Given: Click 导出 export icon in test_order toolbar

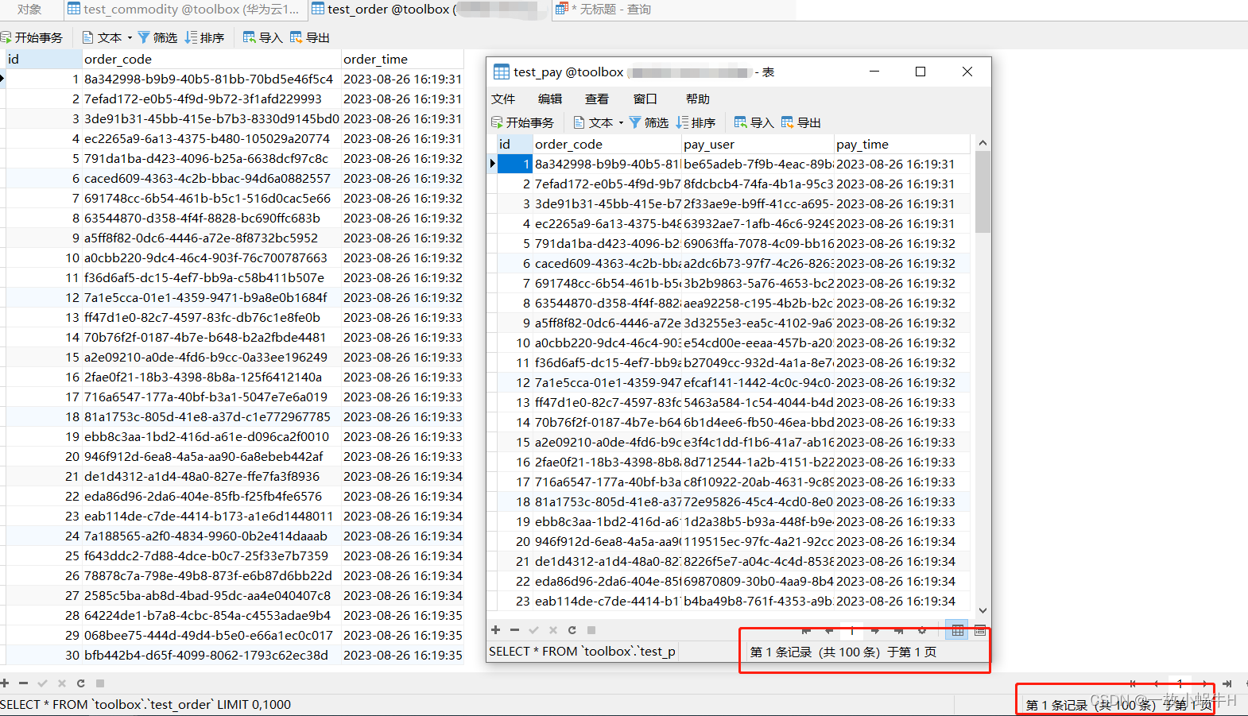Looking at the screenshot, I should (x=310, y=37).
